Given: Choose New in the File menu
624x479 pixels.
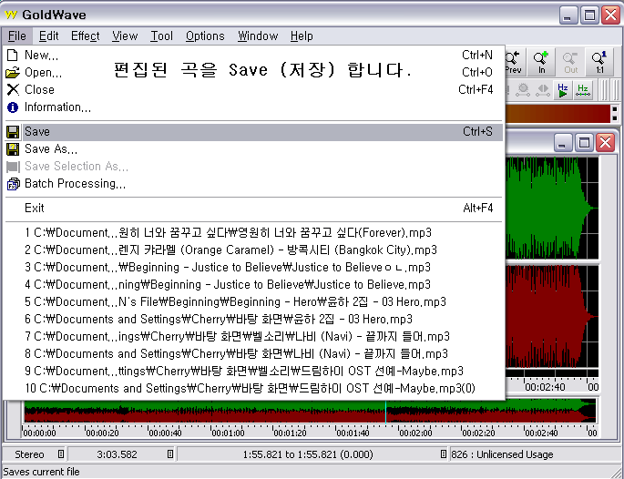Looking at the screenshot, I should [41, 55].
